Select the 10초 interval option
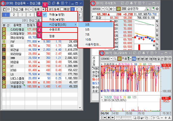Screen dimensions: 173x121 95,39
